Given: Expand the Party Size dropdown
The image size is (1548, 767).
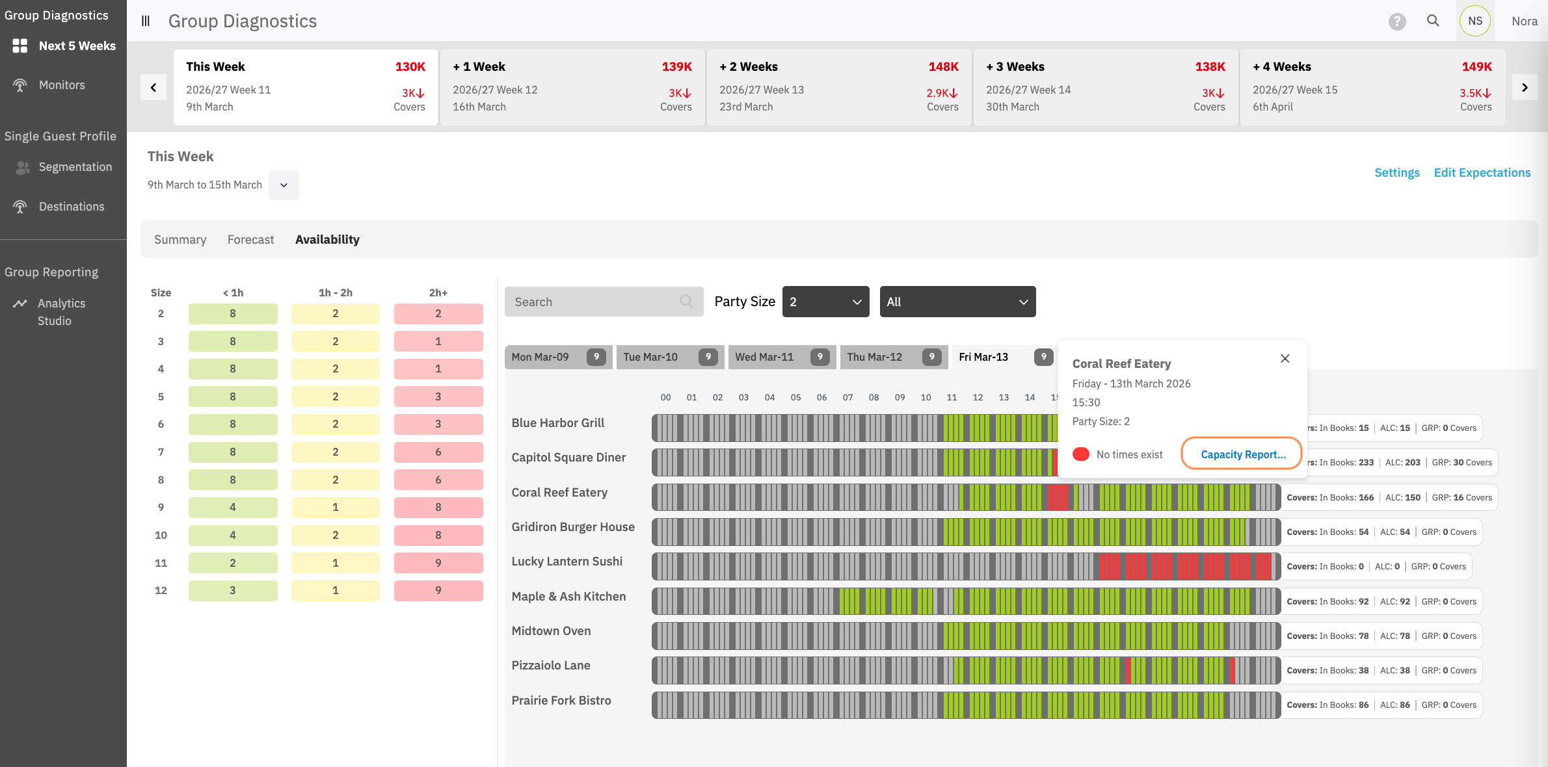Looking at the screenshot, I should pos(825,302).
